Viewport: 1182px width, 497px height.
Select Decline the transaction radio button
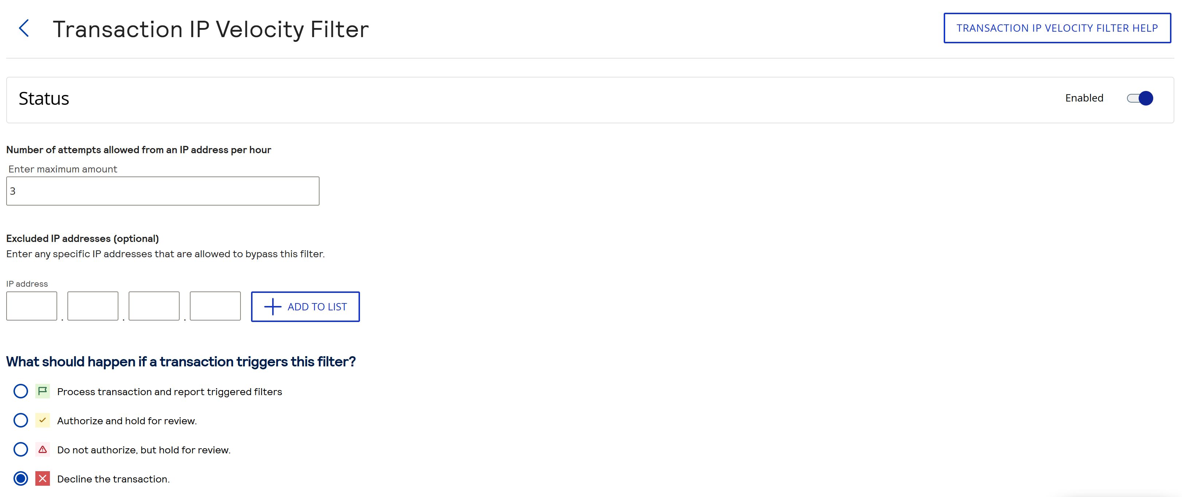point(21,479)
